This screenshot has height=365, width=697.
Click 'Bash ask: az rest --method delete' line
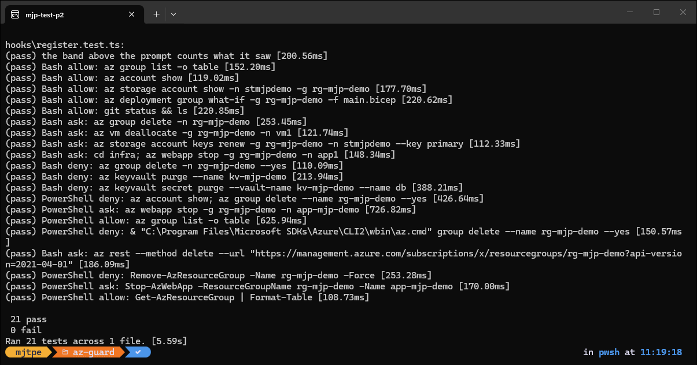[x=344, y=259]
